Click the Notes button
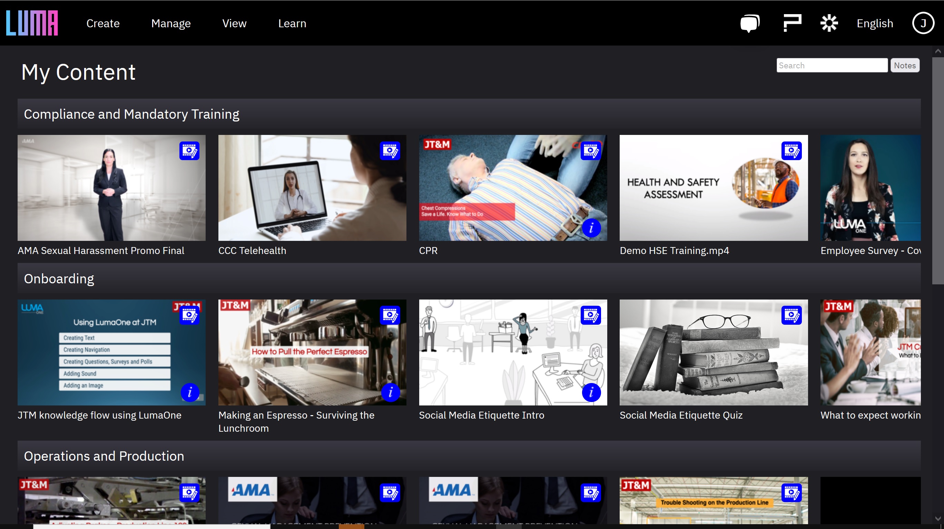 [x=905, y=65]
